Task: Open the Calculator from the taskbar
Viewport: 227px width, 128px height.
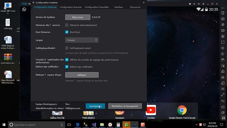Action: [118, 125]
